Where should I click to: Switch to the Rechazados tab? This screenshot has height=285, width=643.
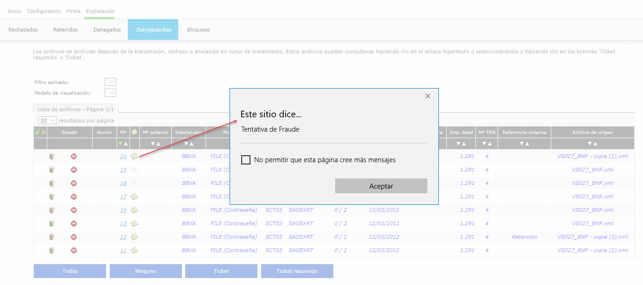[x=23, y=30]
